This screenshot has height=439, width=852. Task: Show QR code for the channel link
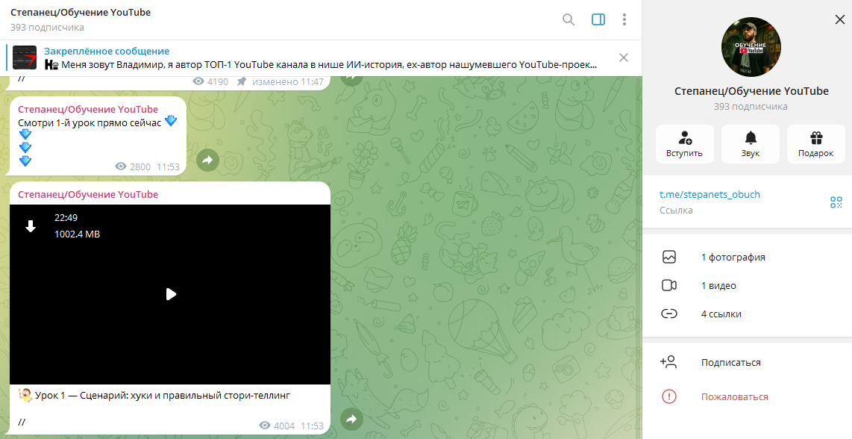pos(836,202)
